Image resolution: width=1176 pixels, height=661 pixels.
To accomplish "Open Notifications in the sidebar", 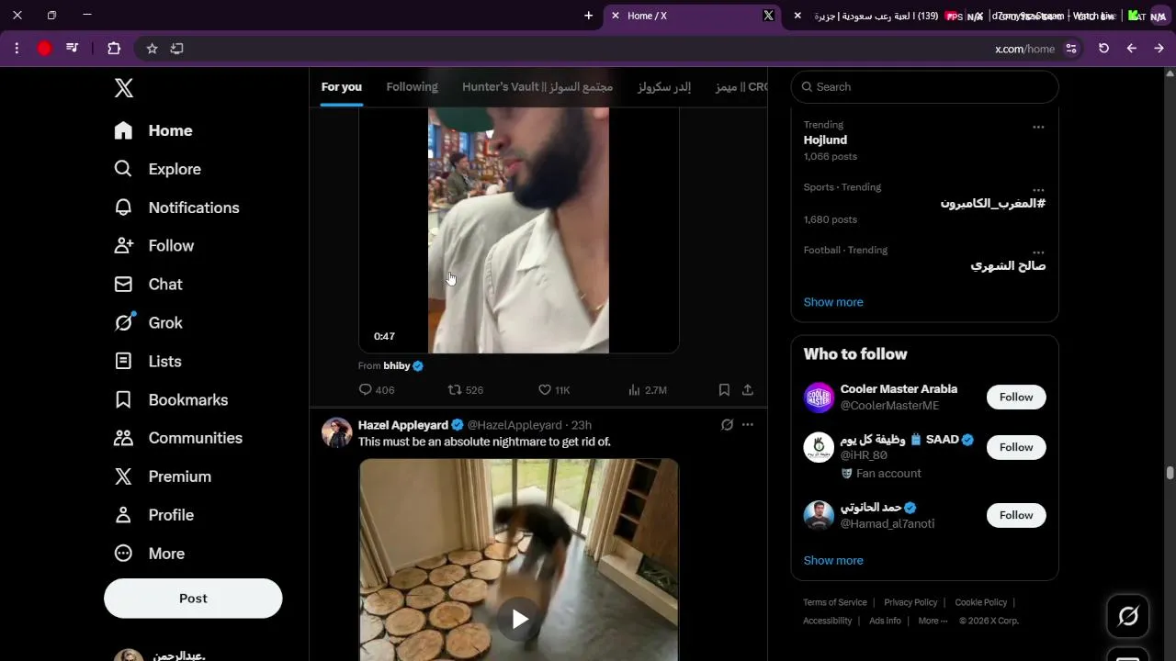I will 176,207.
